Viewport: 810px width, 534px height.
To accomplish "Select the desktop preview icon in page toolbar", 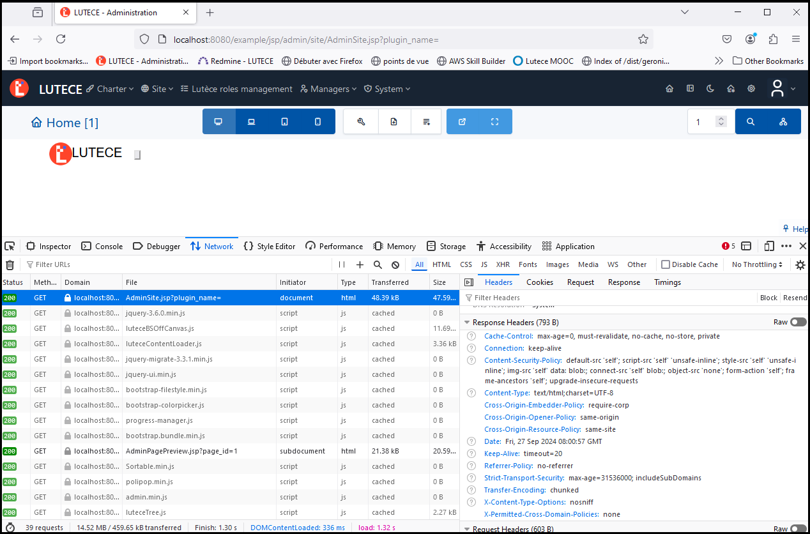I will 218,122.
